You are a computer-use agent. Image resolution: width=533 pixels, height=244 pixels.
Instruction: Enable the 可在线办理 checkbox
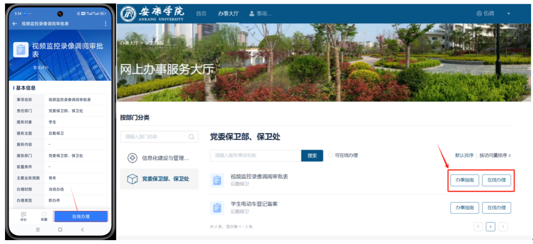tap(331, 155)
